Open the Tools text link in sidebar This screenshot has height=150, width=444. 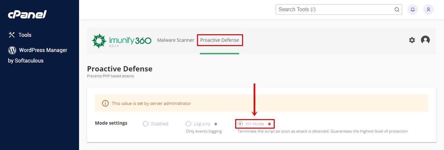pos(25,35)
